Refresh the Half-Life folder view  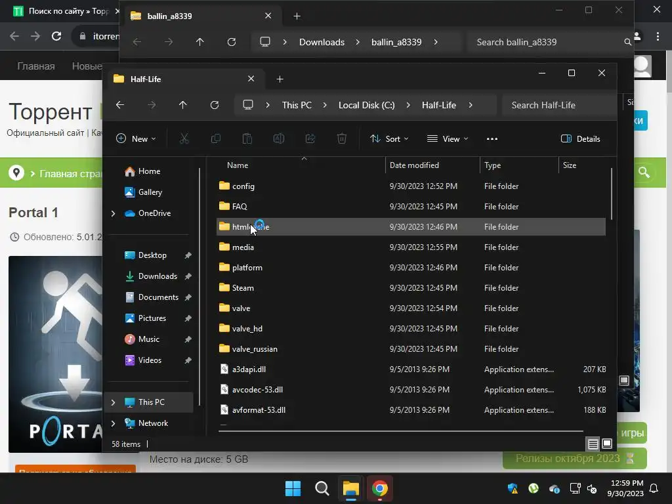click(x=215, y=105)
